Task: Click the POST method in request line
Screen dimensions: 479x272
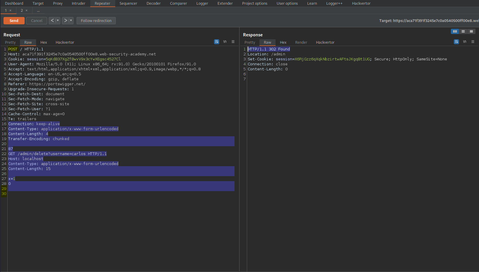Action: click(x=13, y=49)
